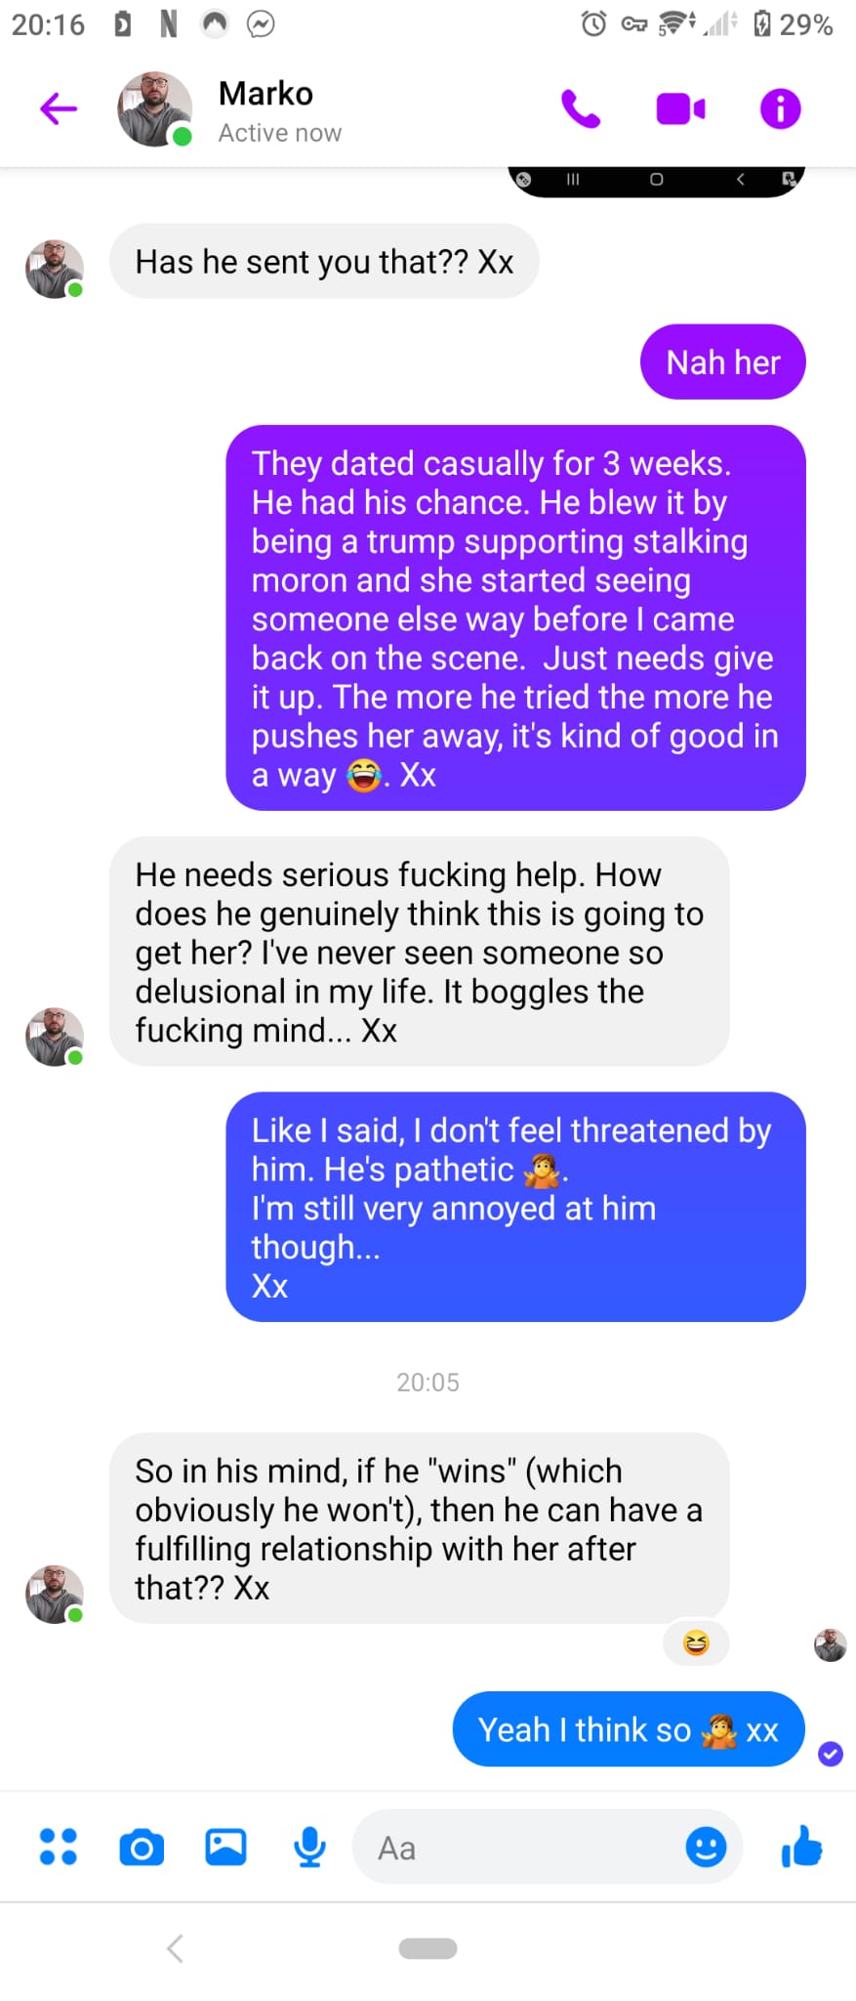The height and width of the screenshot is (2001, 856).
Task: Open conversation info for Marko
Action: pos(780,108)
